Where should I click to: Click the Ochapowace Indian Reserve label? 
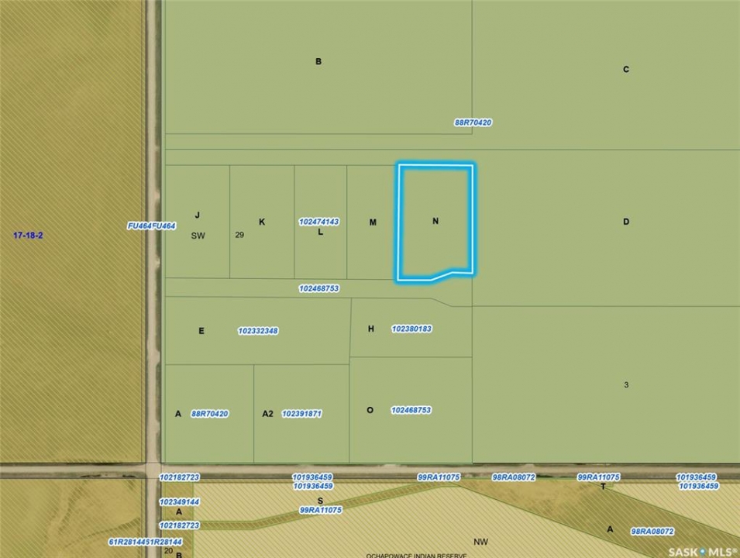click(x=417, y=555)
